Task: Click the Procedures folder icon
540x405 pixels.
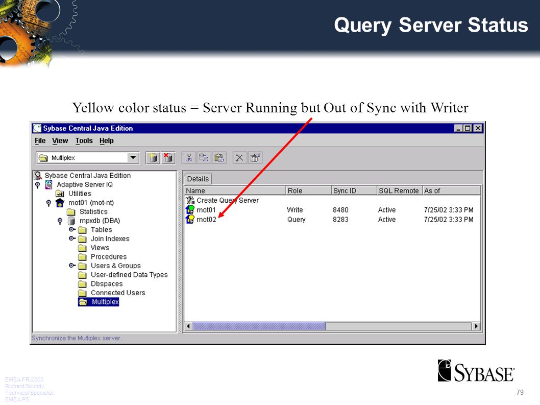Action: coord(82,257)
